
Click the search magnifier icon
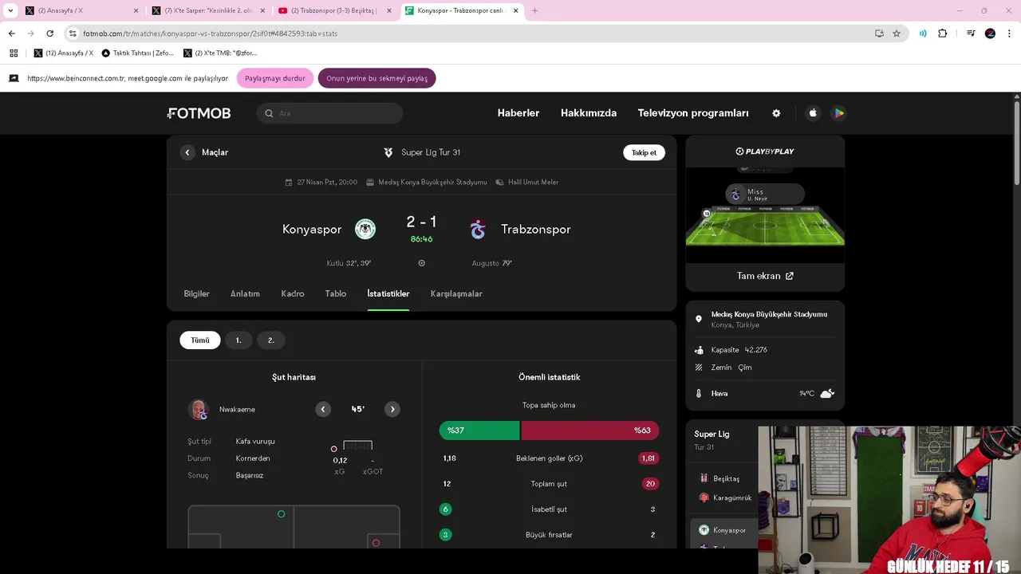tap(269, 113)
